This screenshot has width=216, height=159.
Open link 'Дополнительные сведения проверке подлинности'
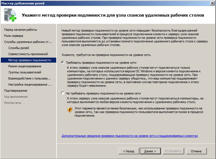[x=130, y=136]
